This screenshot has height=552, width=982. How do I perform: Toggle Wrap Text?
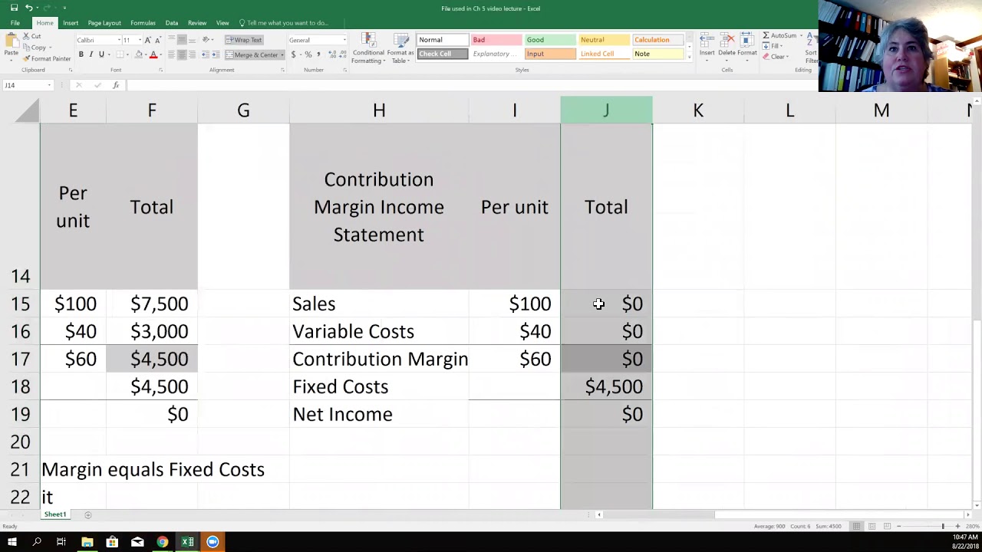[x=243, y=40]
